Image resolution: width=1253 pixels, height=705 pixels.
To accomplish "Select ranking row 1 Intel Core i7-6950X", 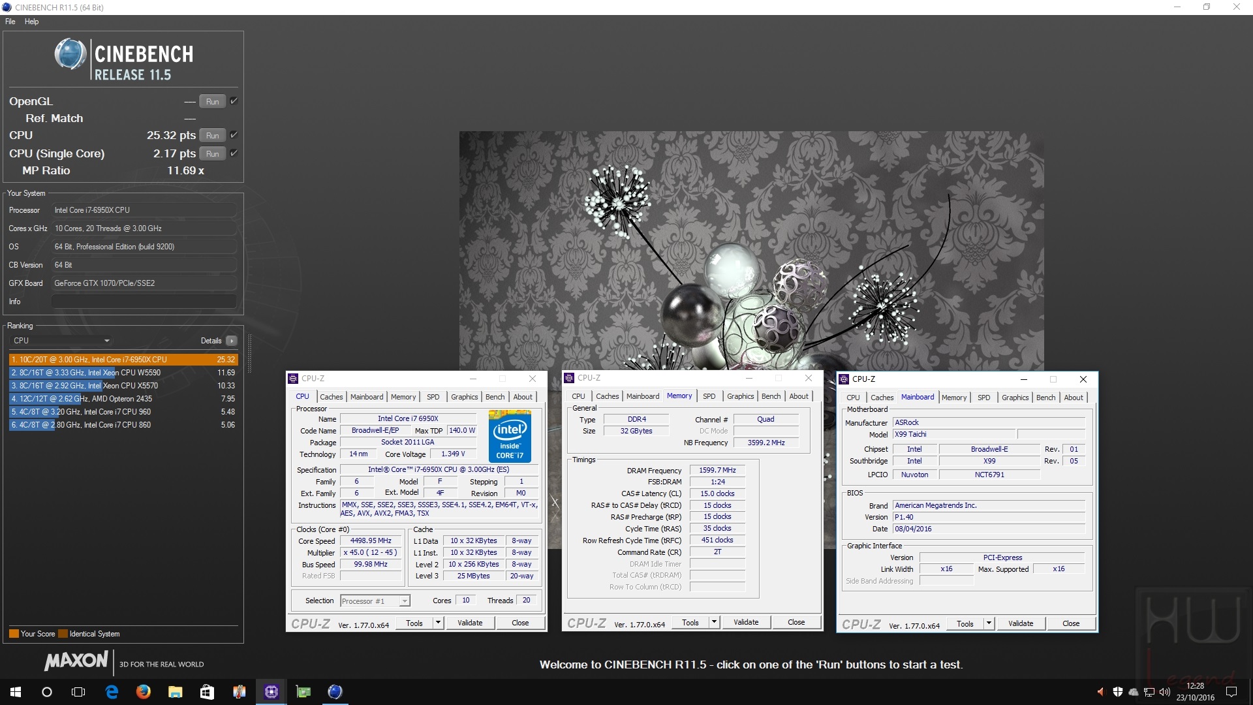I will click(123, 360).
